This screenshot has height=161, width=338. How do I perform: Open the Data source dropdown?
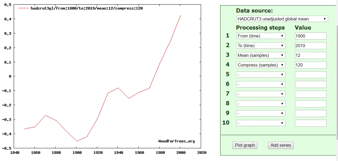[282, 19]
